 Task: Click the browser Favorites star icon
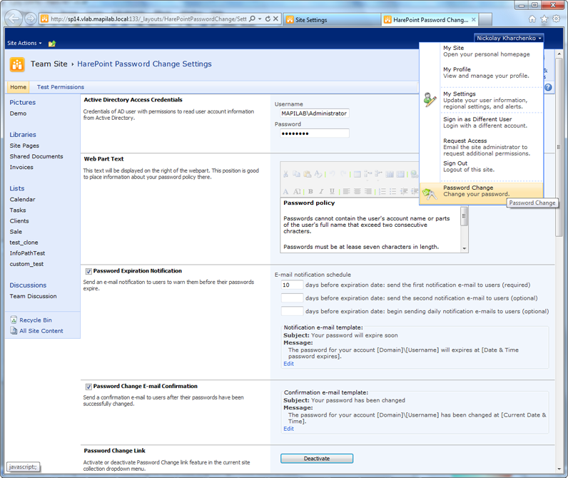pos(544,19)
